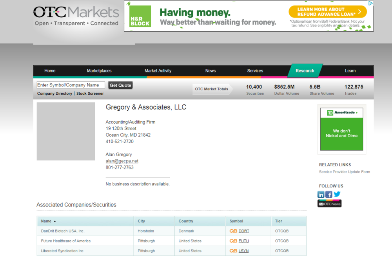Click the QB tier icon beside DDRT
This screenshot has height=259, width=392.
pos(233,231)
